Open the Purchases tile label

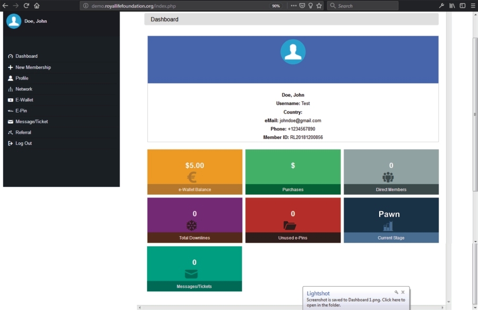(x=293, y=190)
